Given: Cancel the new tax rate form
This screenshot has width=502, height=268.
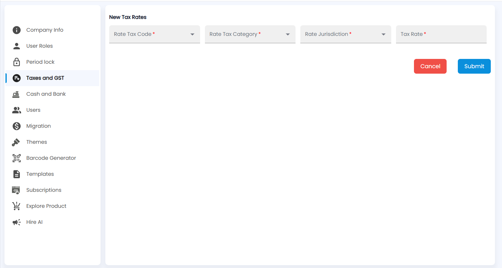Looking at the screenshot, I should click(x=430, y=66).
